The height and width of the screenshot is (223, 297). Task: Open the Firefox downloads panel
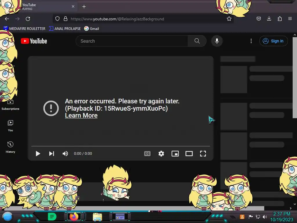coord(269,19)
